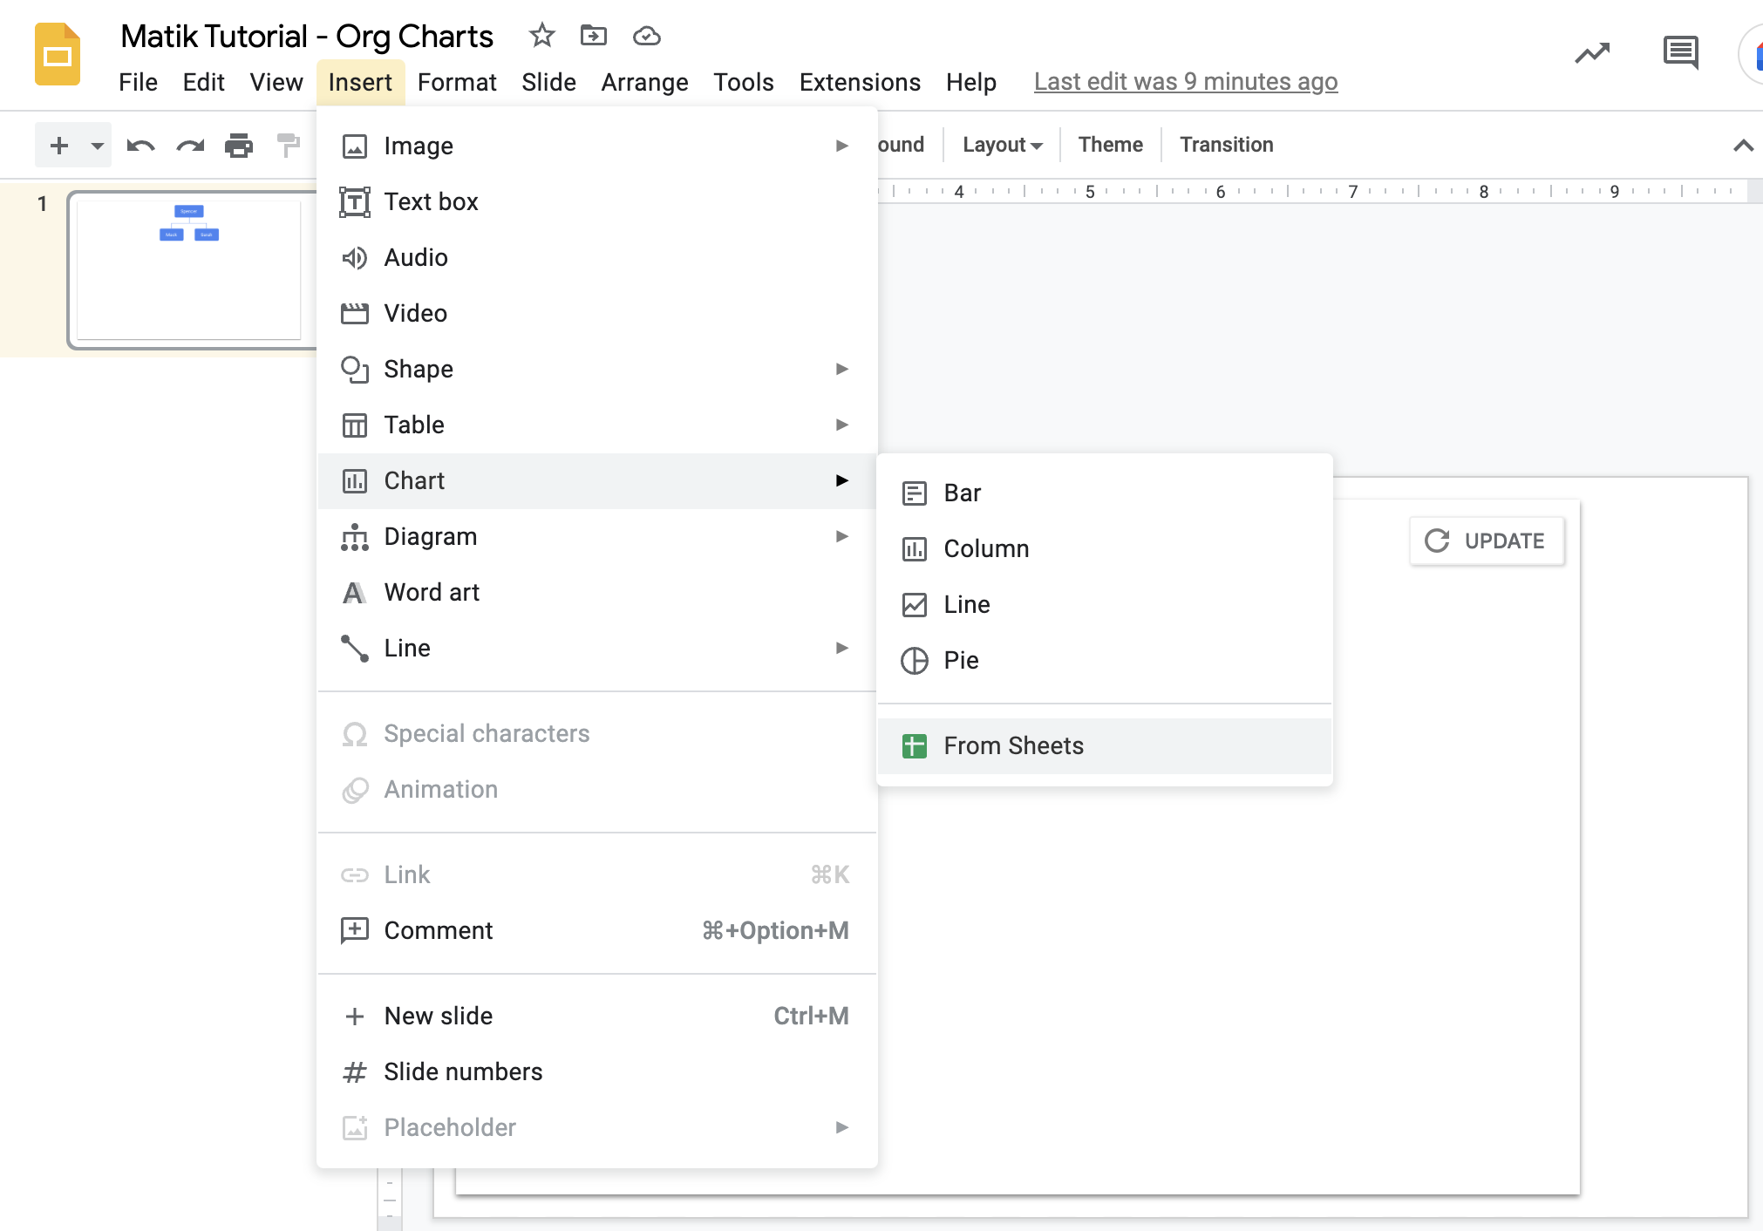
Task: Click the new slide plus button
Action: click(59, 145)
